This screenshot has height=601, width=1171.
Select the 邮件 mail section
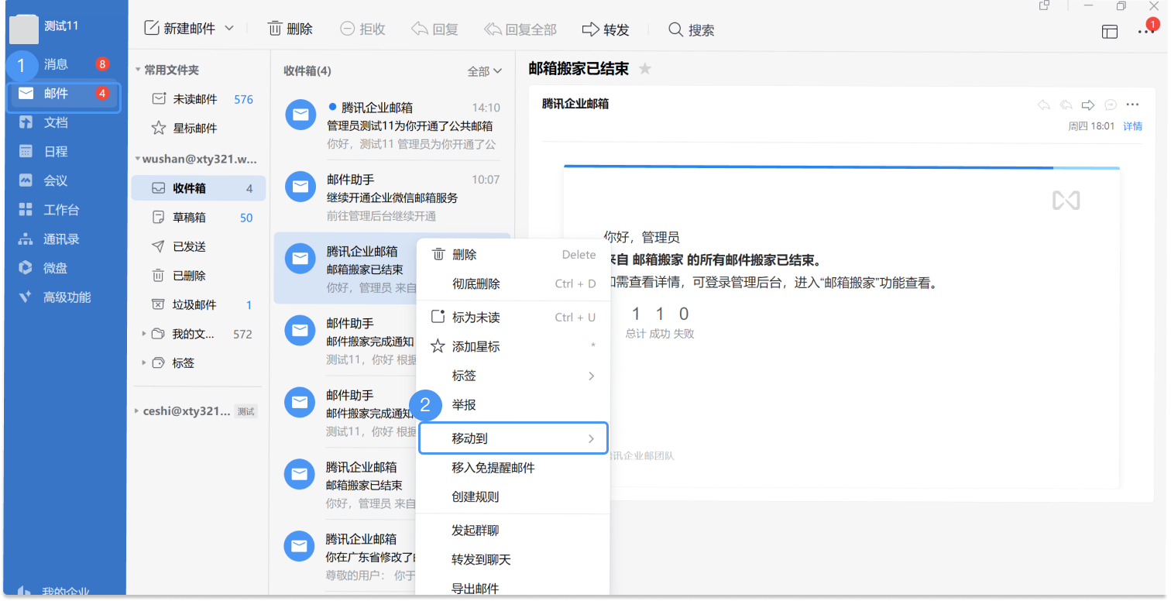[x=64, y=94]
